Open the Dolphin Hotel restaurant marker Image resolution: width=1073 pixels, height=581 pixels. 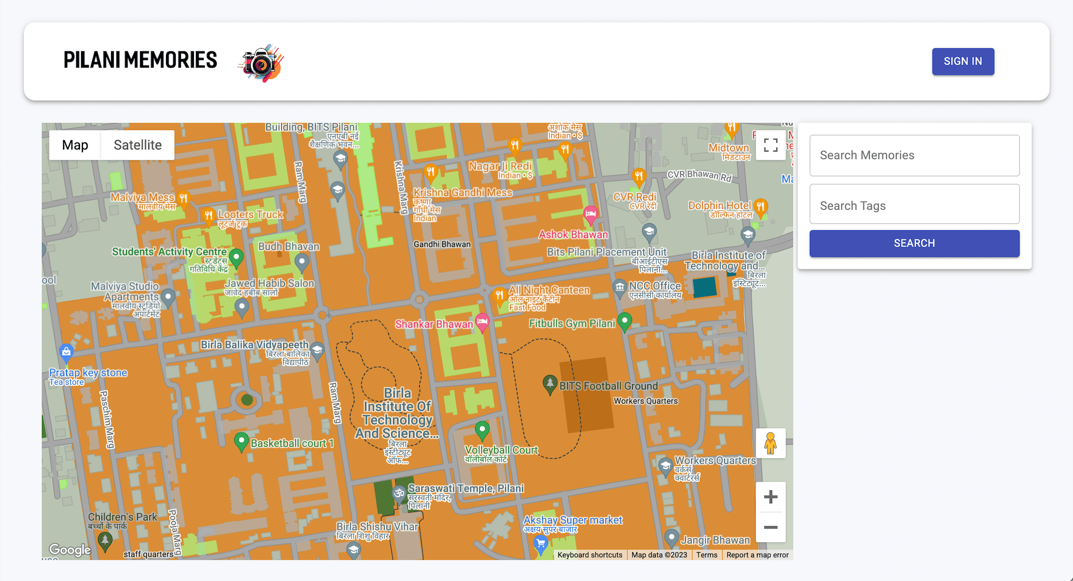pyautogui.click(x=760, y=208)
